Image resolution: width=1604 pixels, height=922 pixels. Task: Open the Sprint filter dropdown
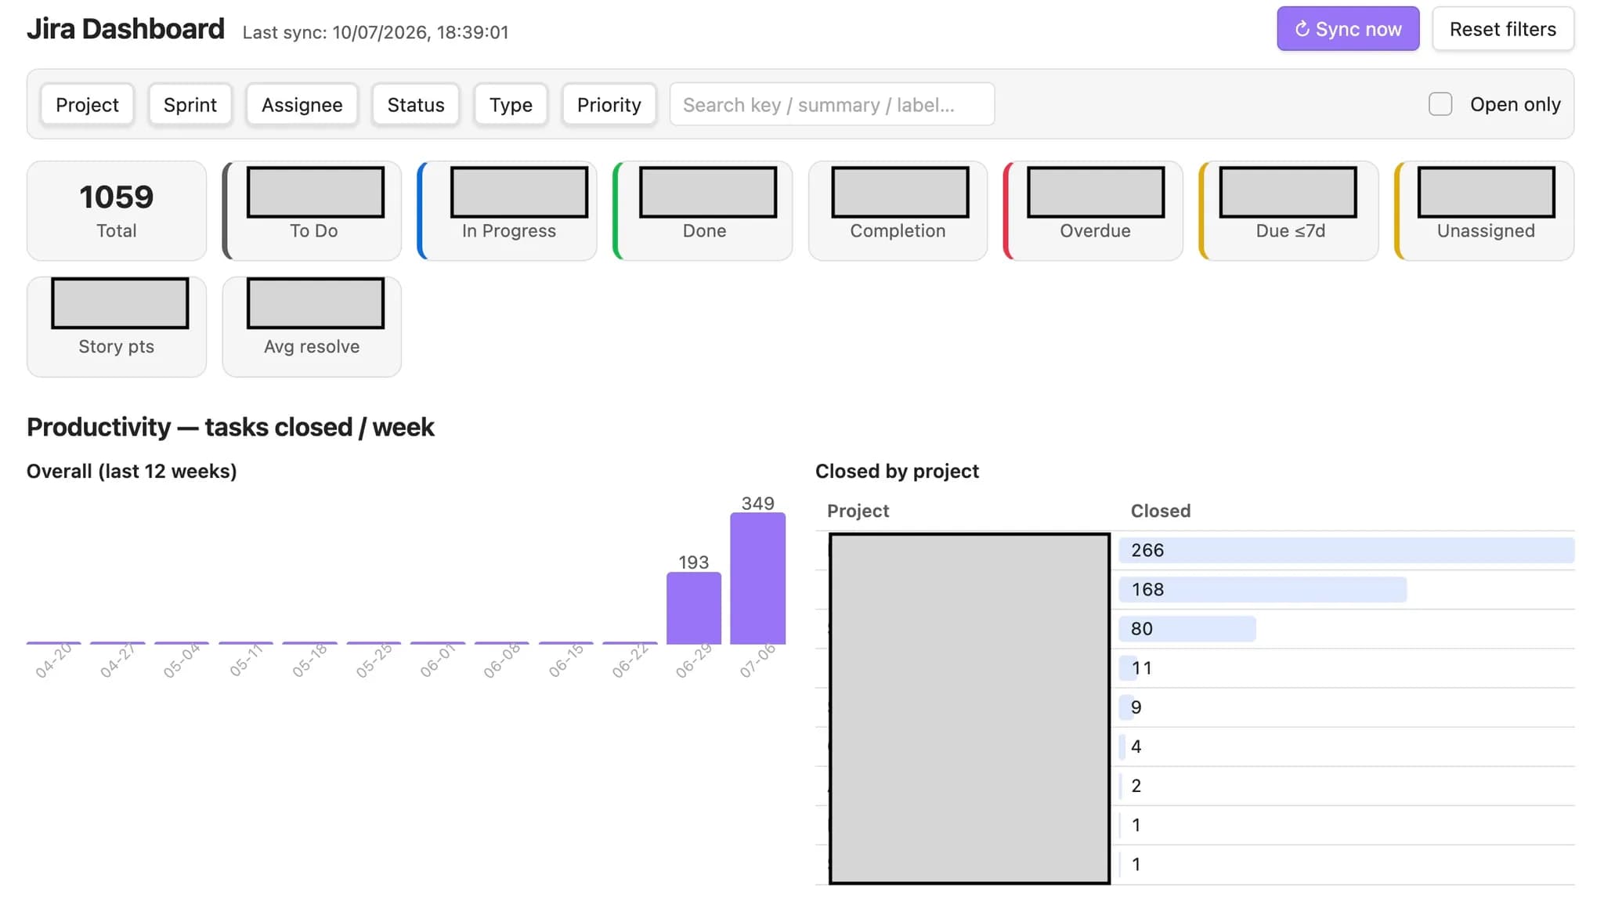pos(190,104)
